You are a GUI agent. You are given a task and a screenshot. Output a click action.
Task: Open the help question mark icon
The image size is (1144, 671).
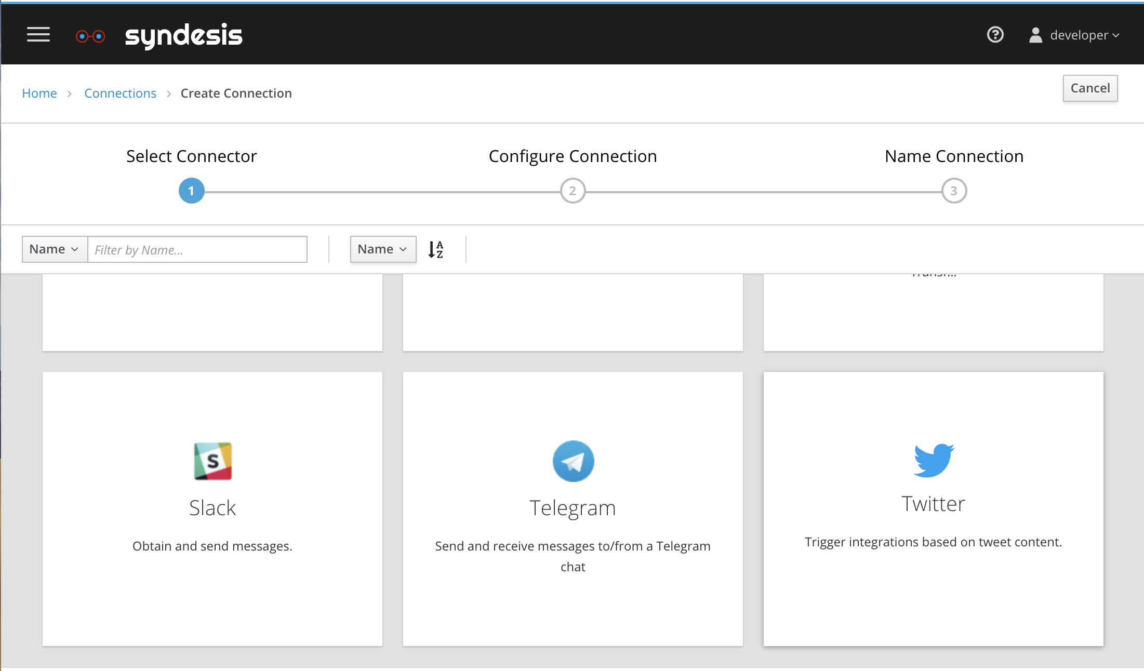[x=995, y=35]
